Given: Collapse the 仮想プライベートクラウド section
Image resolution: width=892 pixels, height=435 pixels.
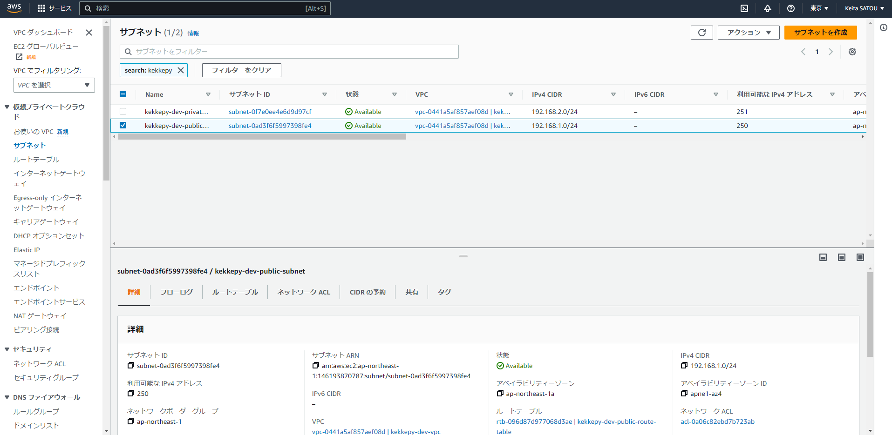Looking at the screenshot, I should (x=7, y=107).
